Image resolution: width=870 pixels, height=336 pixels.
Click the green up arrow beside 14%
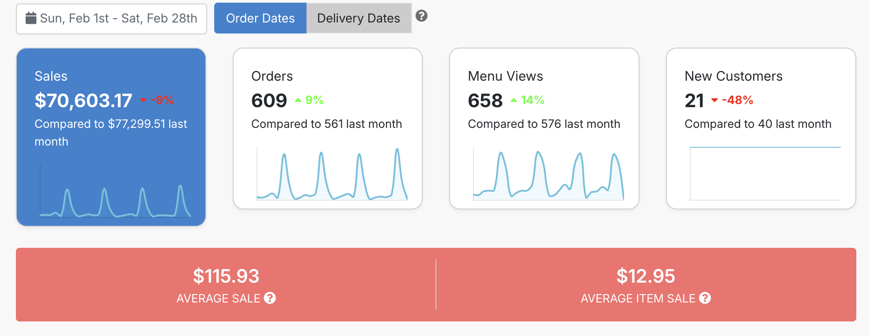pyautogui.click(x=514, y=100)
